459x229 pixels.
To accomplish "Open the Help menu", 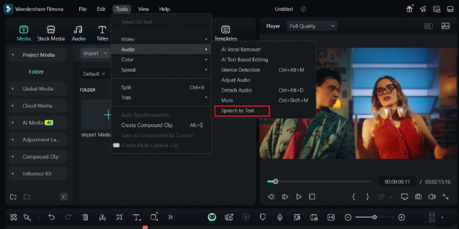I will pos(165,9).
